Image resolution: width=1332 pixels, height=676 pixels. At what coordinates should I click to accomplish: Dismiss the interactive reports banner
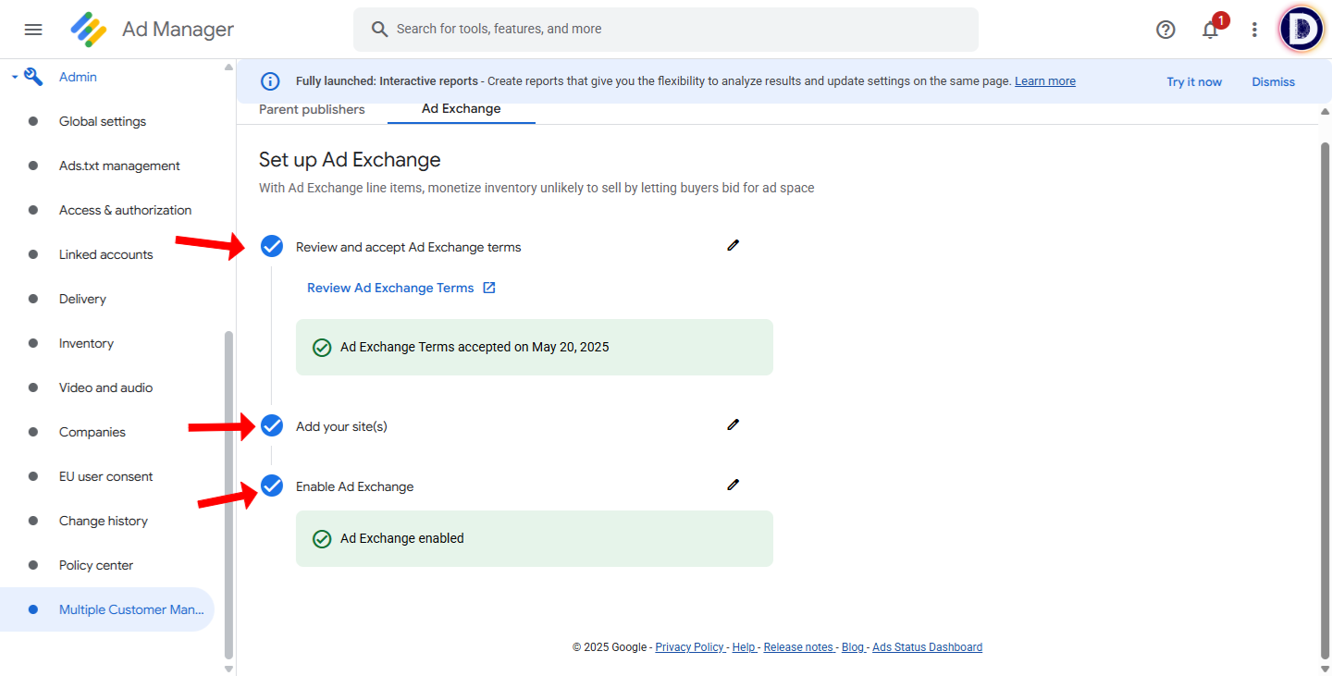tap(1274, 81)
